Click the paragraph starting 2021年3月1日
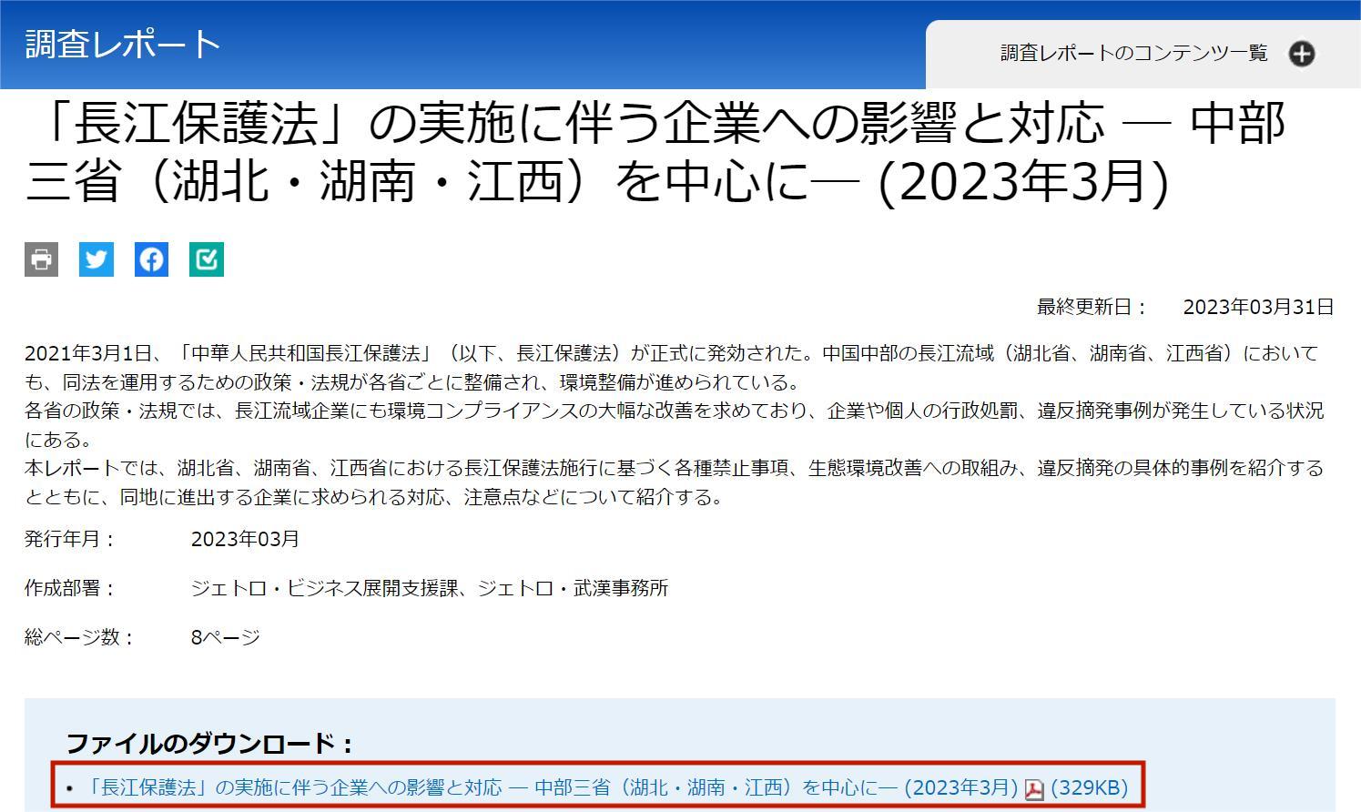1361x812 pixels. [672, 367]
